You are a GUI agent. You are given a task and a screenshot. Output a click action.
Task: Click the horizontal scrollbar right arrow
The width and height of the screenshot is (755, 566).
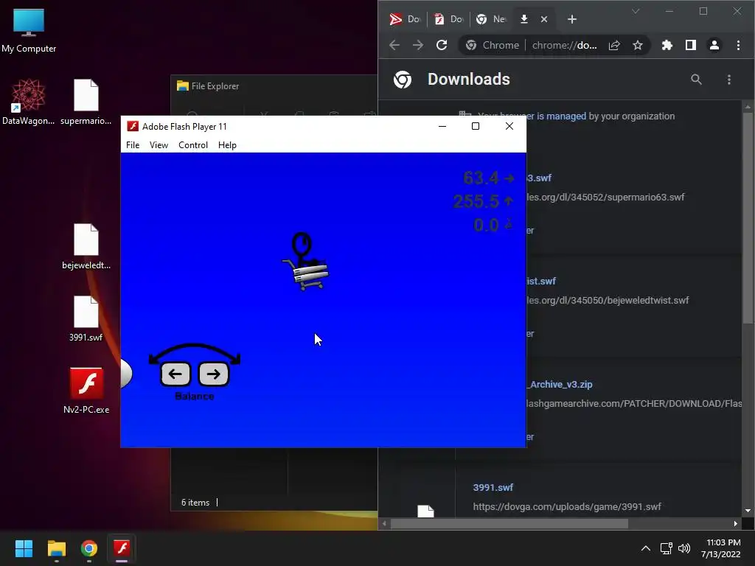[735, 524]
